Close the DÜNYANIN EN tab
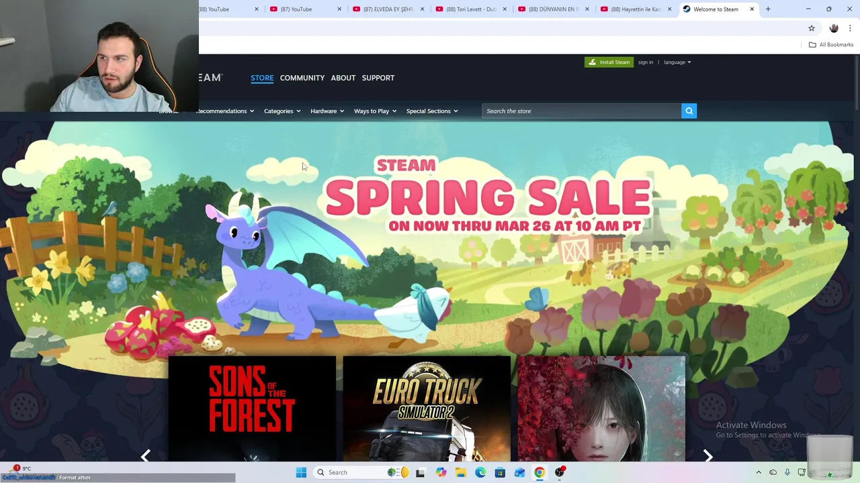860x483 pixels. (x=587, y=9)
